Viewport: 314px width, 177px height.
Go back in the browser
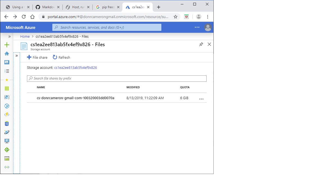point(6,17)
